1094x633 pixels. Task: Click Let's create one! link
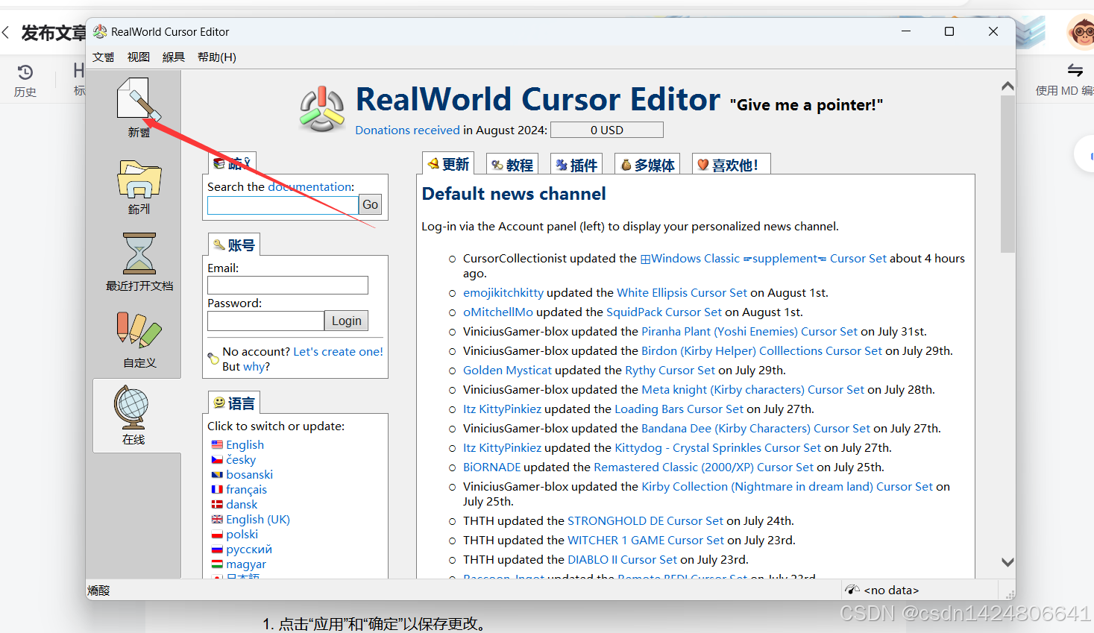click(338, 351)
